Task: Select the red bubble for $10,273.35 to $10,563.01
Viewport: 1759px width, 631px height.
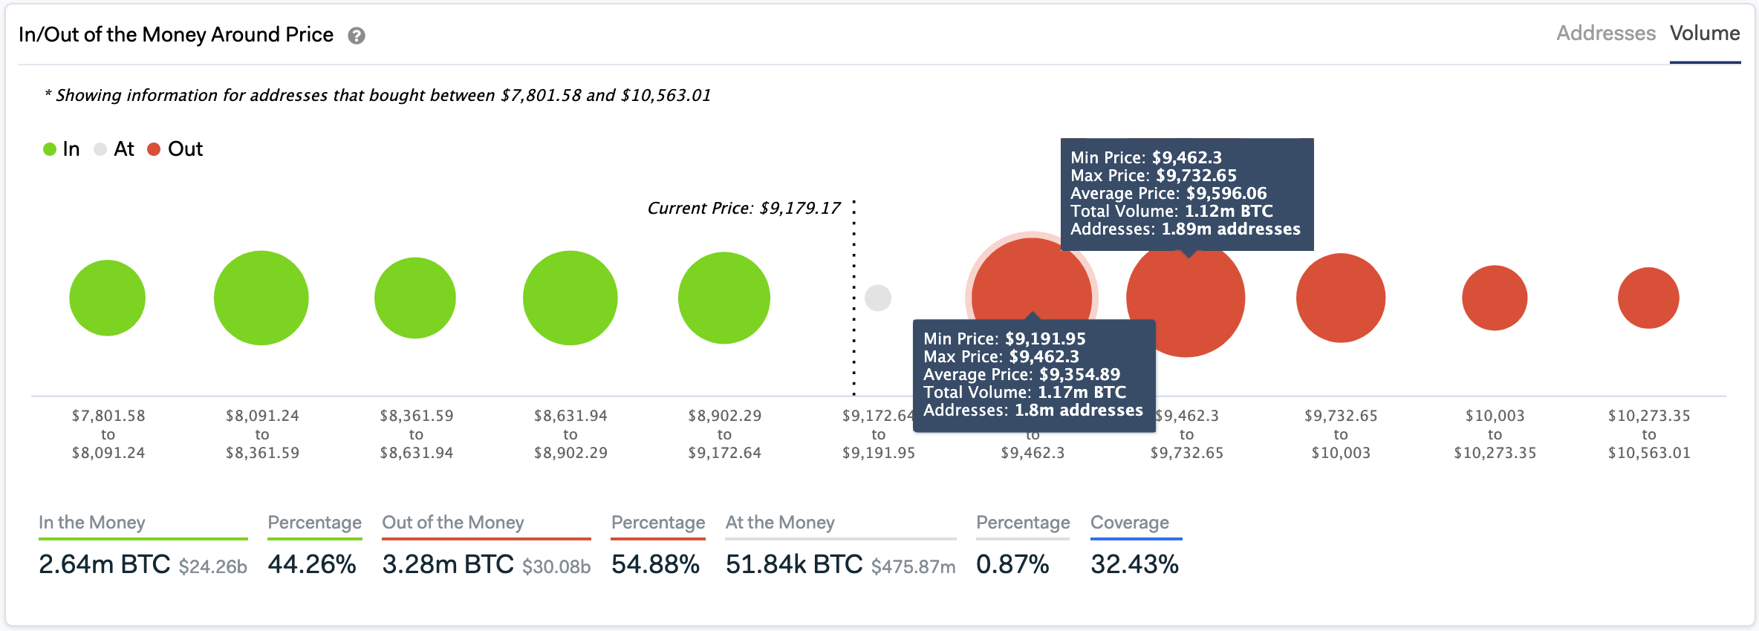Action: point(1649,297)
